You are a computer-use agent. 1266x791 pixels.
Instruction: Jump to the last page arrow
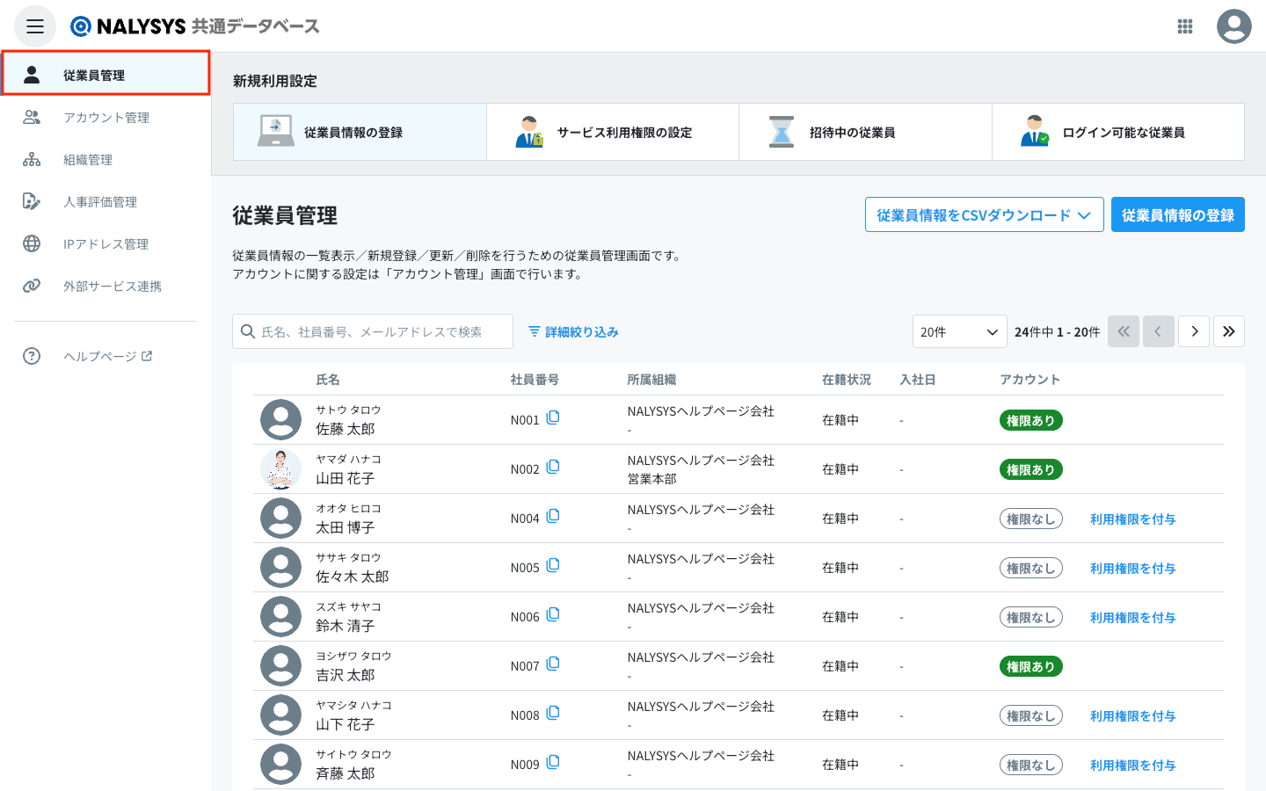point(1229,331)
